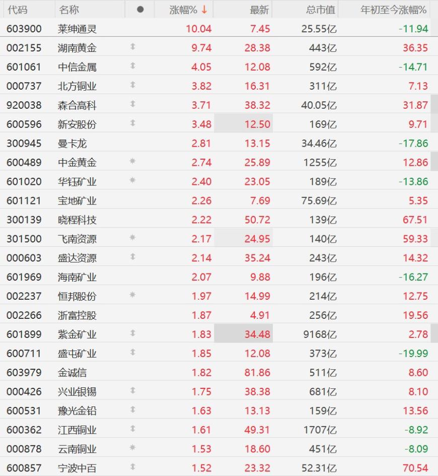Select stock code 601061

pyautogui.click(x=24, y=67)
